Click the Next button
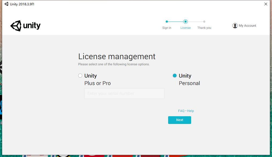Viewport: 272px width, 157px height. pos(180,120)
